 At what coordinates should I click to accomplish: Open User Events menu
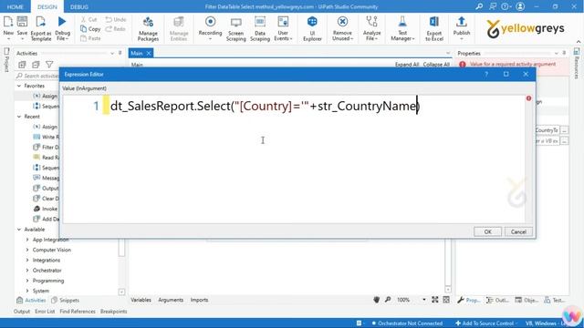pyautogui.click(x=283, y=28)
